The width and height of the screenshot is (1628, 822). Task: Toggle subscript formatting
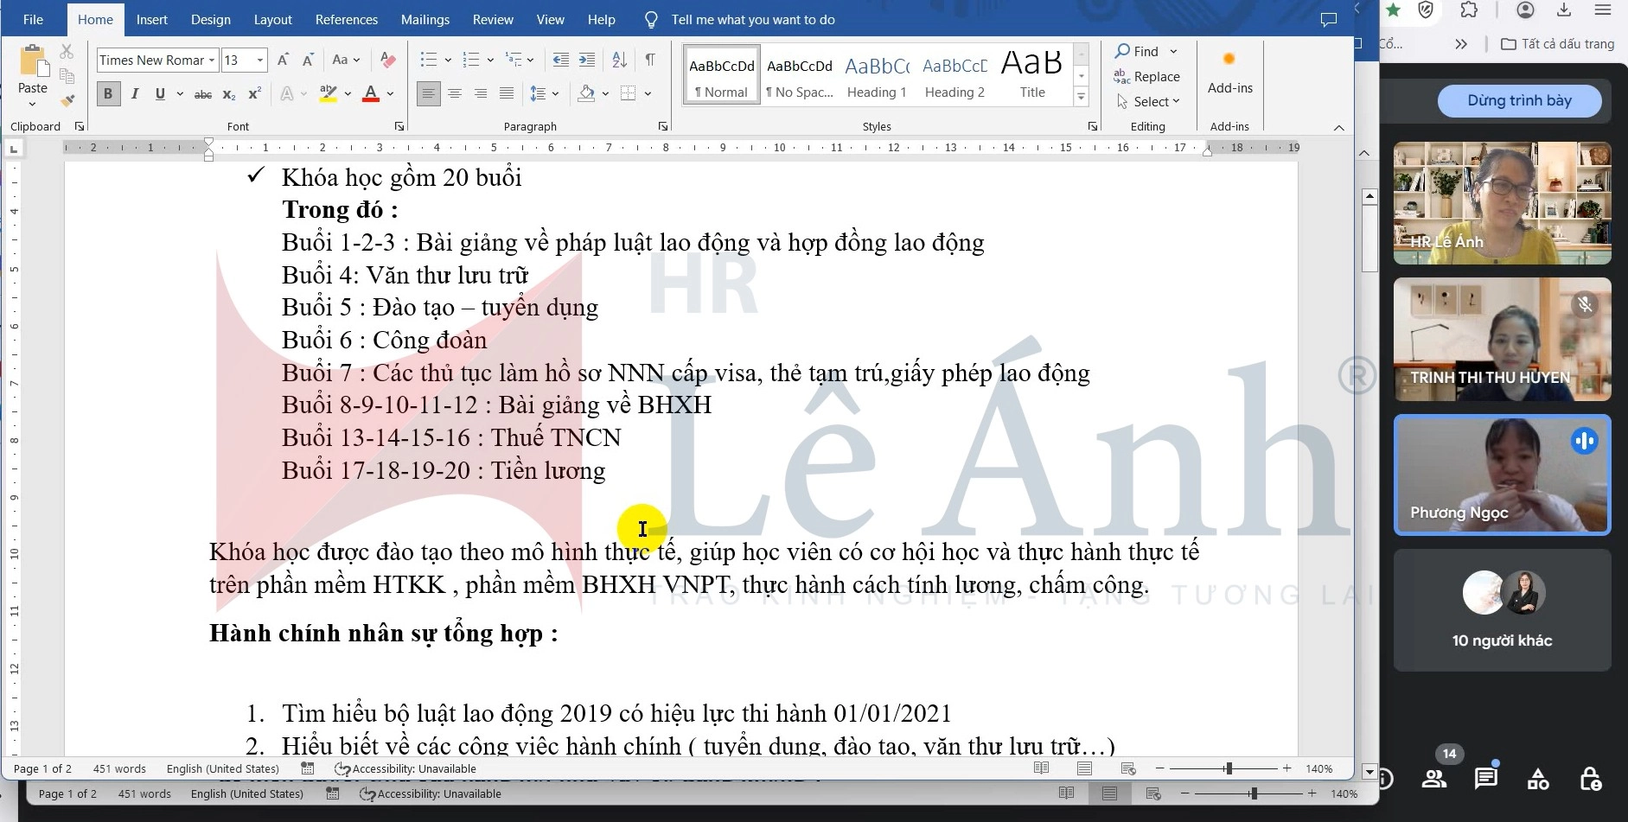pos(228,93)
